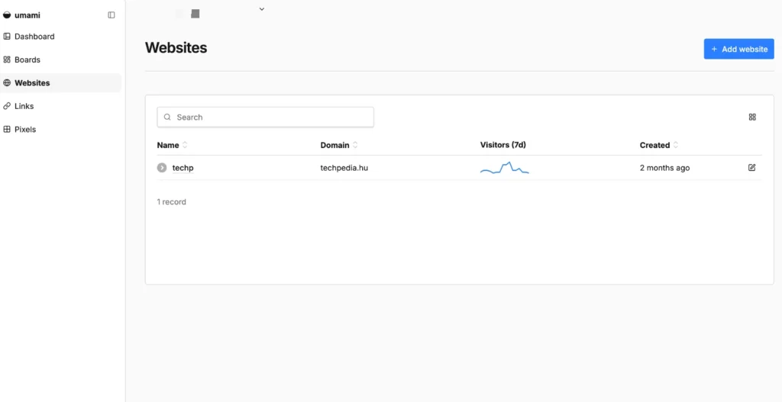Sort table by Created column
The height and width of the screenshot is (402, 782).
[x=659, y=146]
